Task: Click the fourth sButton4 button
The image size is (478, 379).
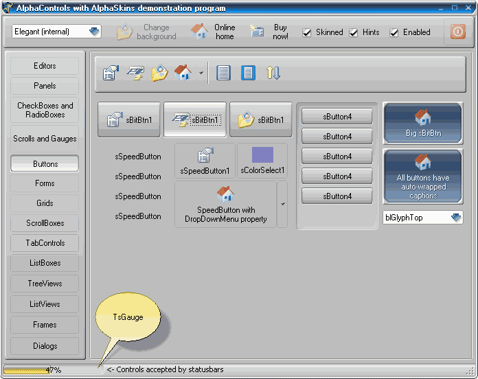Action: click(x=337, y=176)
